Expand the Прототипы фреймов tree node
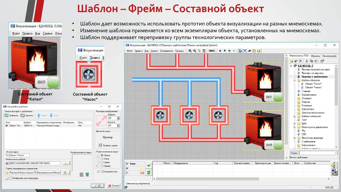Image resolution: width=341 pixels, height=192 pixels. pyautogui.click(x=295, y=138)
